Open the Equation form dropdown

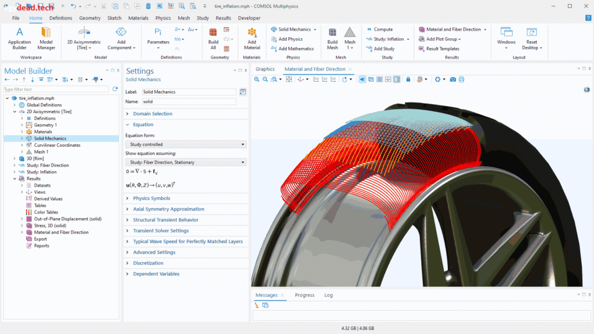pos(186,144)
